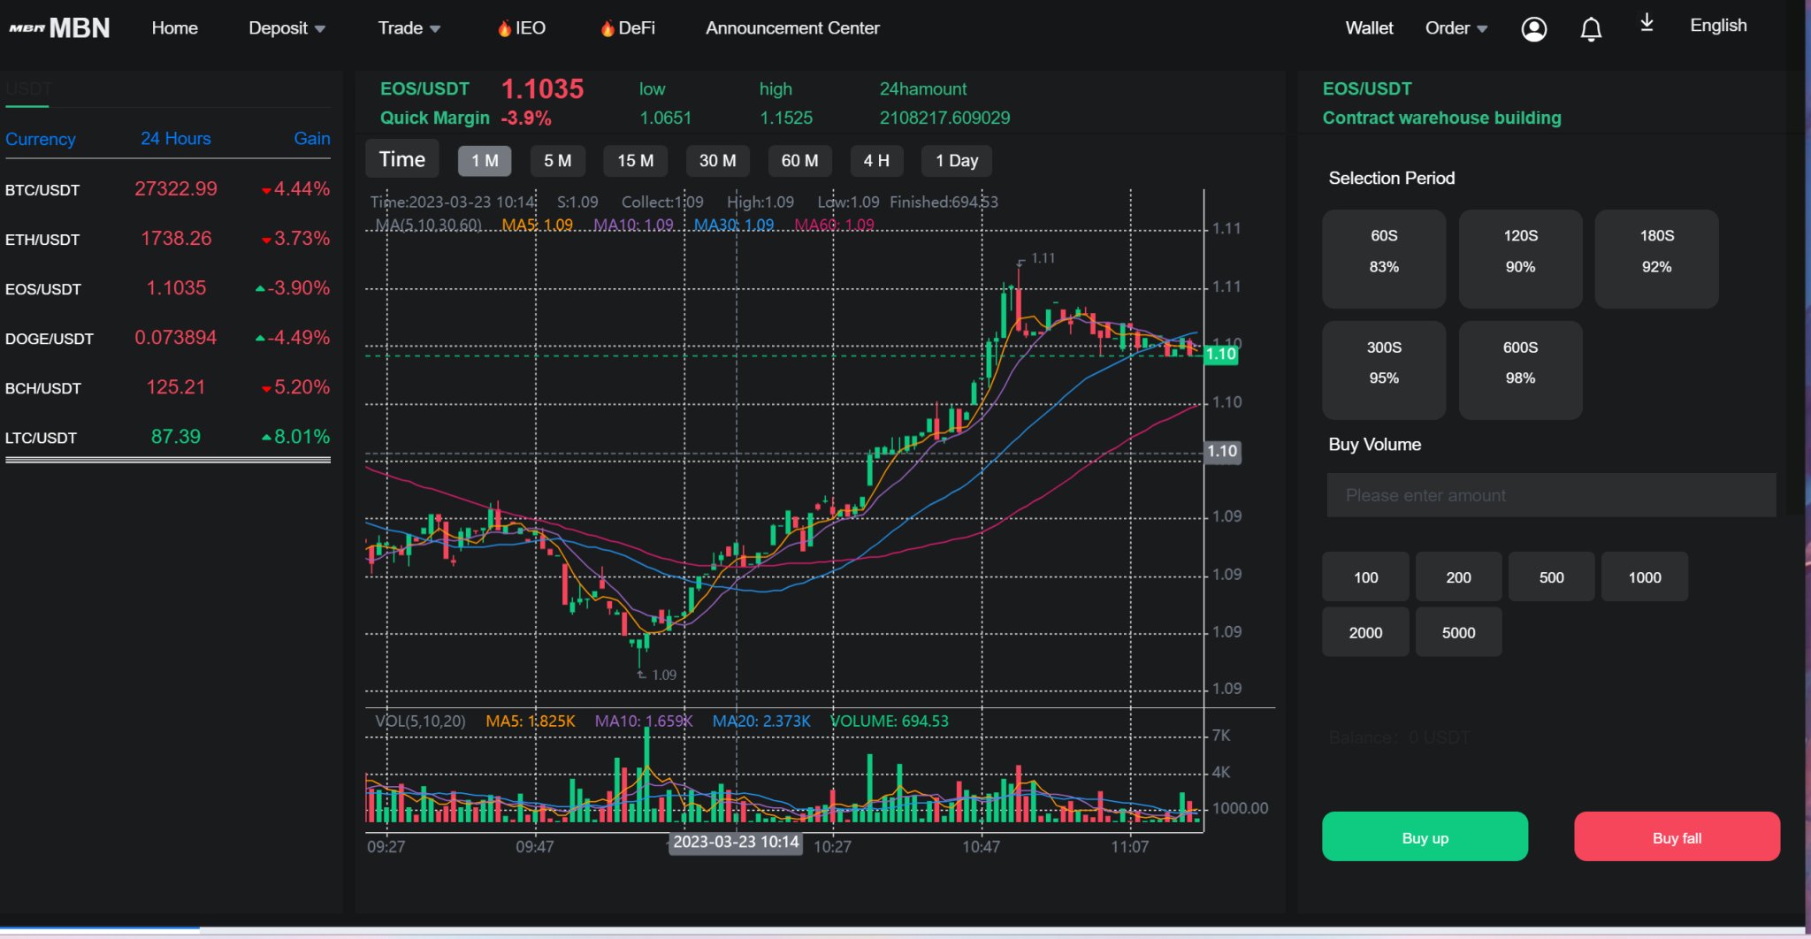Open the Wallet page
The height and width of the screenshot is (939, 1811).
(x=1368, y=27)
